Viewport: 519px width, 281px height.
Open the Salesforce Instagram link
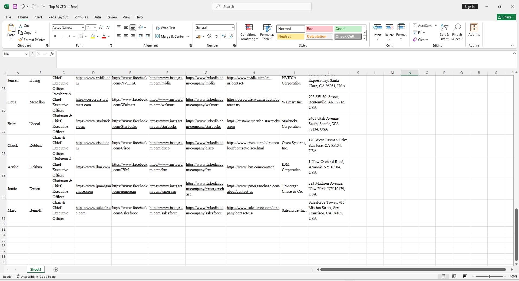point(166,210)
